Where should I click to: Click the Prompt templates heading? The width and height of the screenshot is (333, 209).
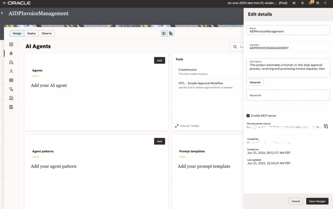click(192, 151)
